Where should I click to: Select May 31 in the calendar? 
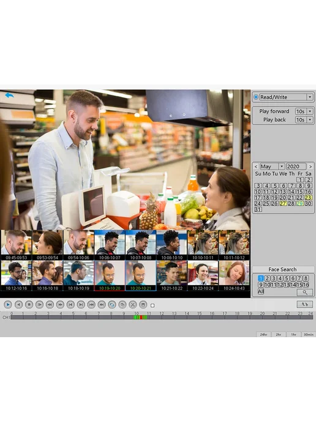tap(258, 209)
